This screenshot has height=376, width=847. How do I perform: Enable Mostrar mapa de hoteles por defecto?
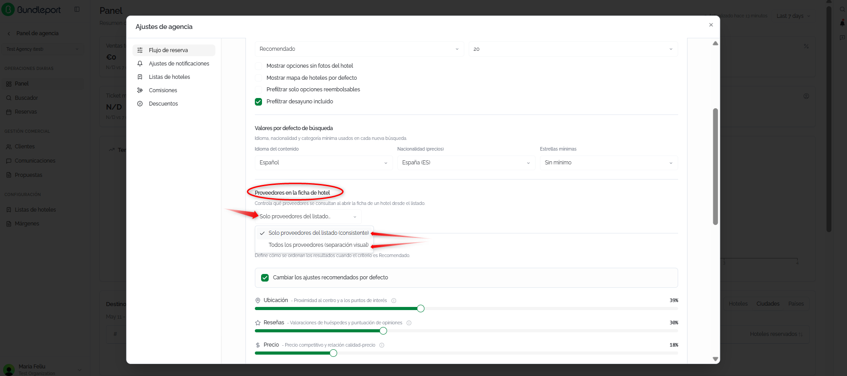258,78
